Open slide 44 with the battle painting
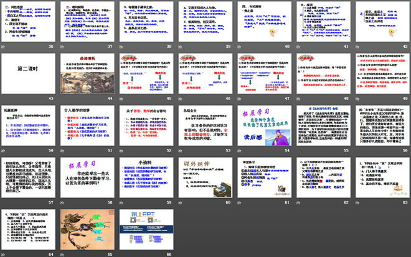Viewport: 411px width, 257px height. (x=88, y=74)
